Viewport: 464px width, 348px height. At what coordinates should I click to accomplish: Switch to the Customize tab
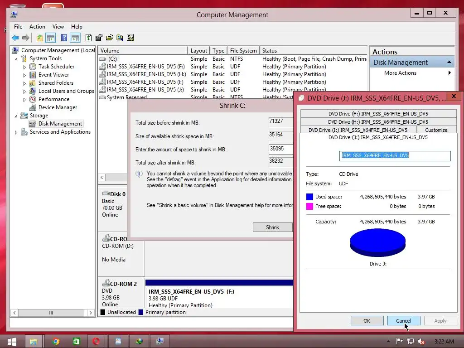tap(436, 130)
